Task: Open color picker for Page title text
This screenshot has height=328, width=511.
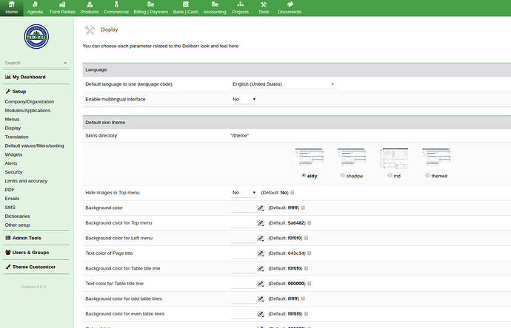Action: pos(261,253)
